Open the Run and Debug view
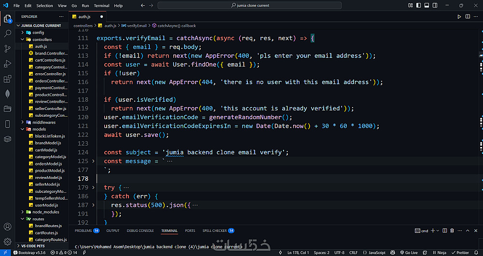The width and height of the screenshot is (483, 256). [x=7, y=64]
